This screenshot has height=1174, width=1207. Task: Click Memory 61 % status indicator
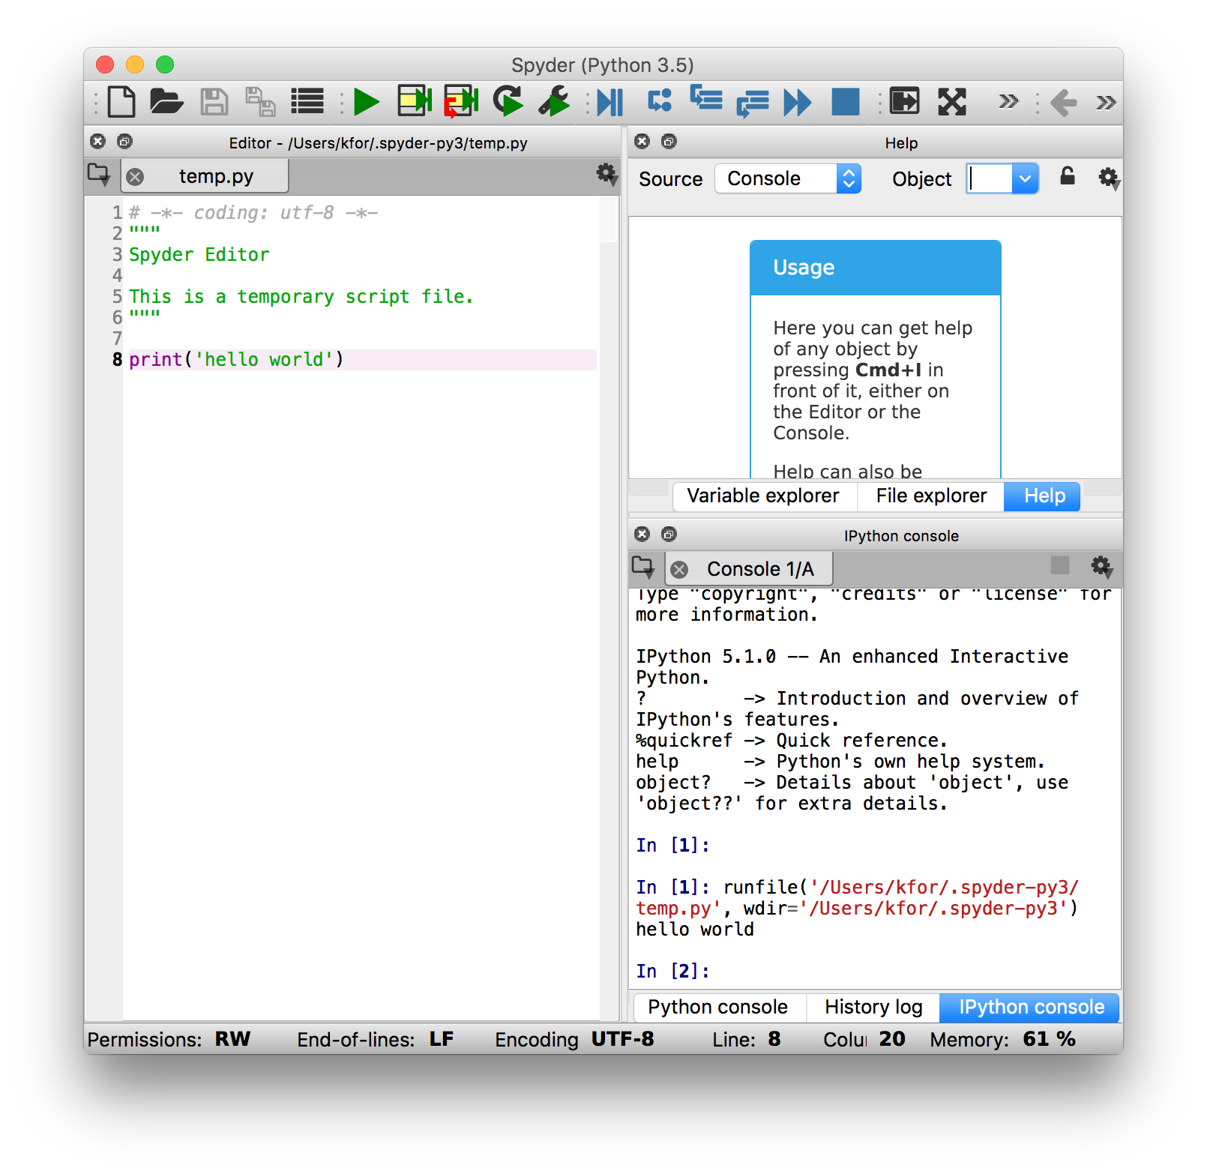coord(1003,1039)
